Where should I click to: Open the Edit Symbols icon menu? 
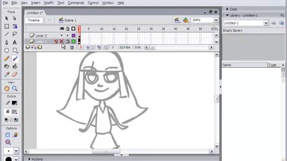coord(186,20)
